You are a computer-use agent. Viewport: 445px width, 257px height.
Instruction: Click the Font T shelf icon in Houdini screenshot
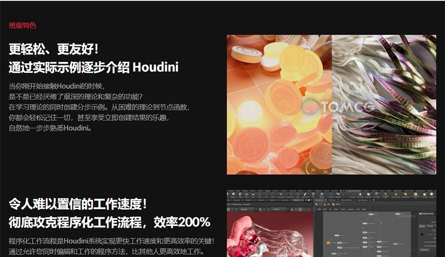[313, 195]
